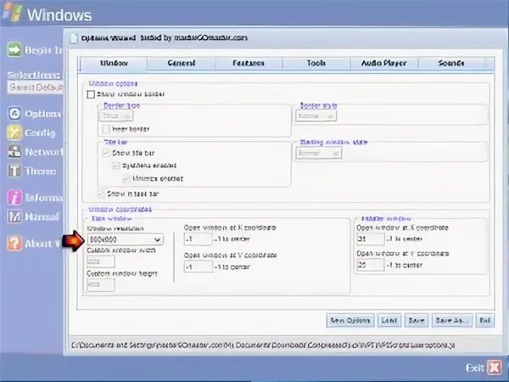Viewport: 509px width, 382px height.
Task: Click the Config sidebar label
Action: [40, 133]
